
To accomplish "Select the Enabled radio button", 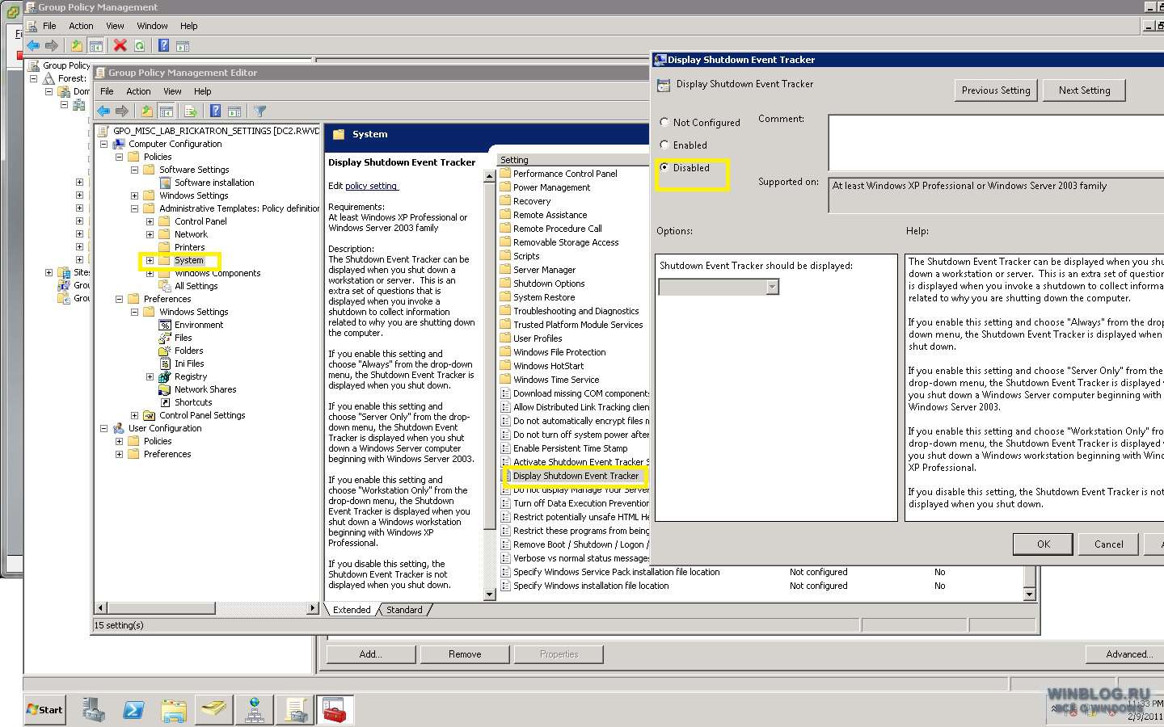I will pos(664,145).
